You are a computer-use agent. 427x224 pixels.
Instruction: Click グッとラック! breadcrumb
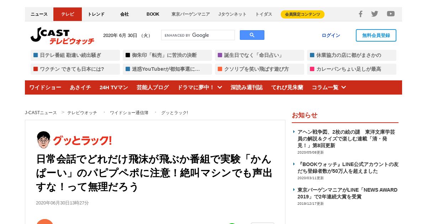pyautogui.click(x=174, y=113)
